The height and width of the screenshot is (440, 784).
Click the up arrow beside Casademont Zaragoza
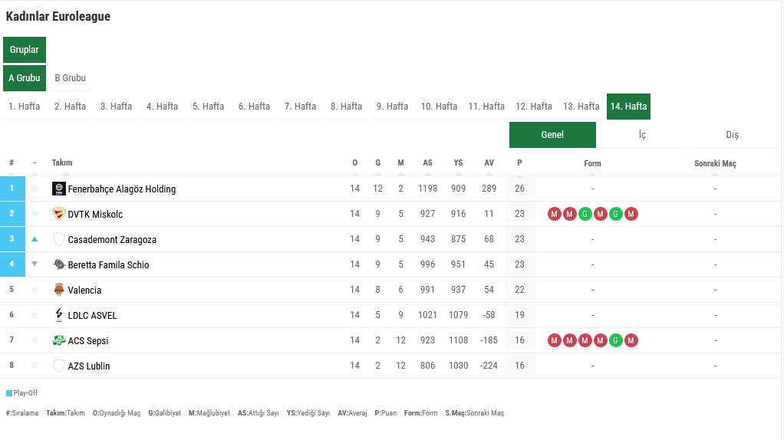(35, 239)
